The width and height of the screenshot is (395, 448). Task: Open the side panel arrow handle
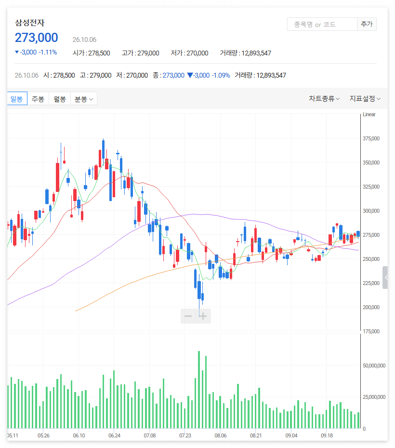[x=385, y=277]
